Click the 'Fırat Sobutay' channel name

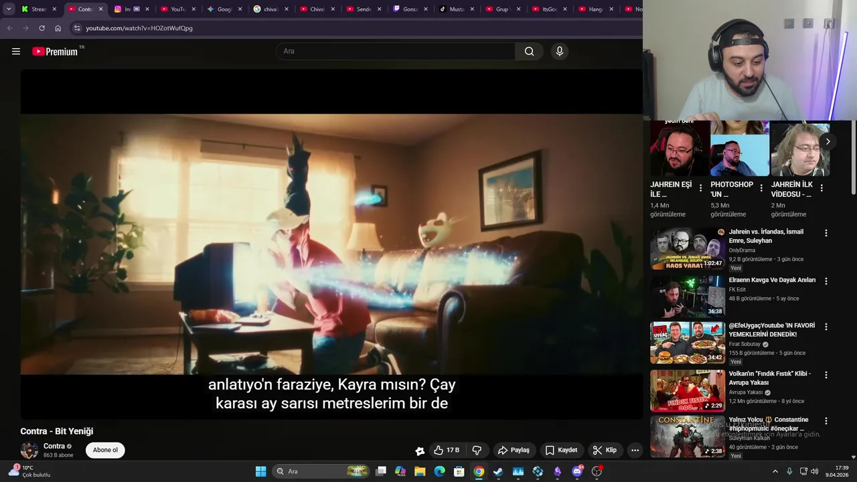(745, 344)
